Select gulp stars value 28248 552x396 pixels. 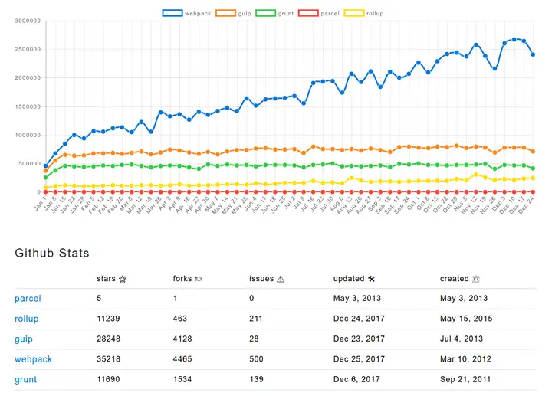(108, 339)
